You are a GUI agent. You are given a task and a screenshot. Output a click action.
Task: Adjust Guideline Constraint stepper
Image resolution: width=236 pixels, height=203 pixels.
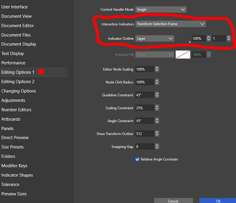click(157, 95)
